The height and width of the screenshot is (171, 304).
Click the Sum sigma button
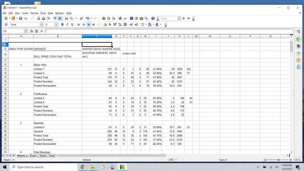tap(37, 31)
